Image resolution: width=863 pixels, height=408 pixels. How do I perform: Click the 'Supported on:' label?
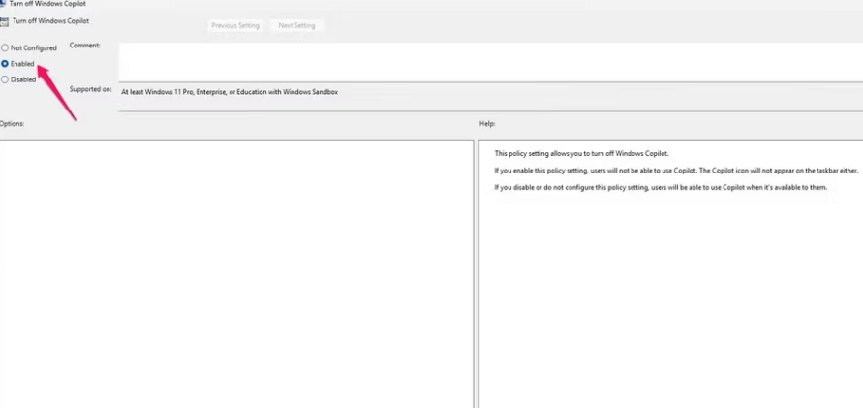[91, 89]
